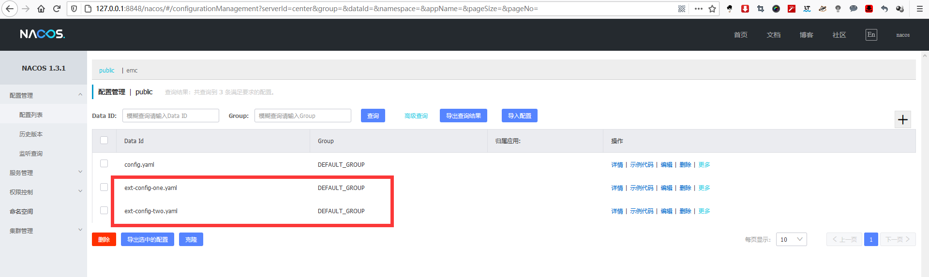Click the plus icon to add configuration
Viewport: 929px width, 277px height.
point(902,120)
